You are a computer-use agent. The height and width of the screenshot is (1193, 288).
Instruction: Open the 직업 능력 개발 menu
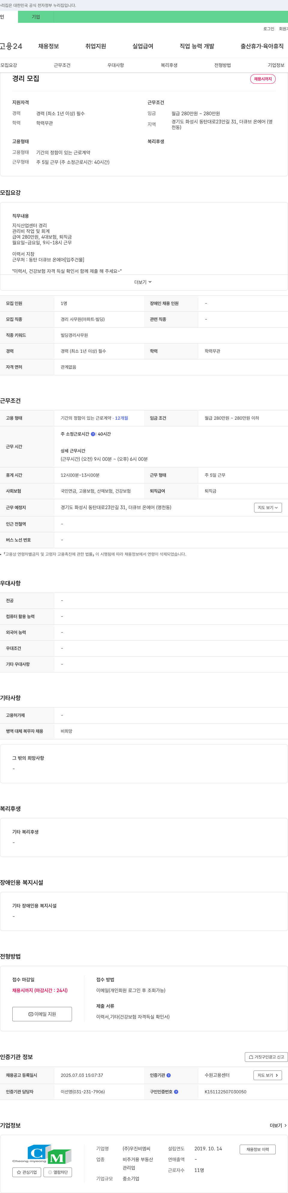click(x=197, y=46)
